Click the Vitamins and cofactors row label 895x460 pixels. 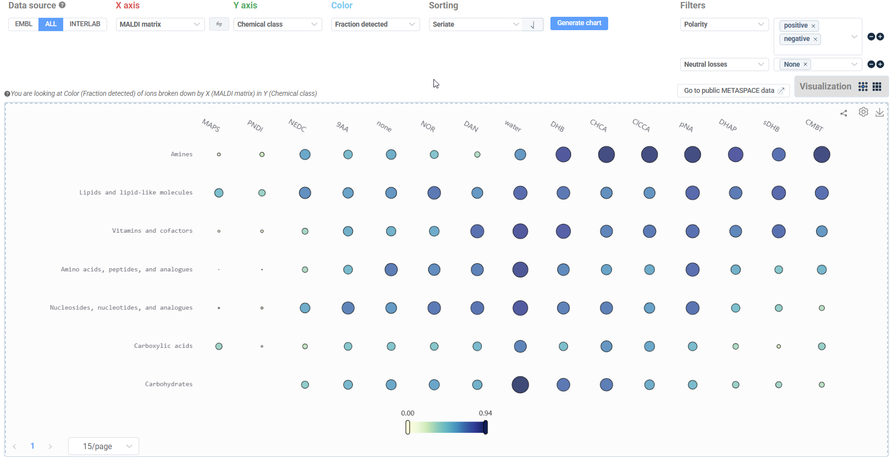click(x=152, y=231)
